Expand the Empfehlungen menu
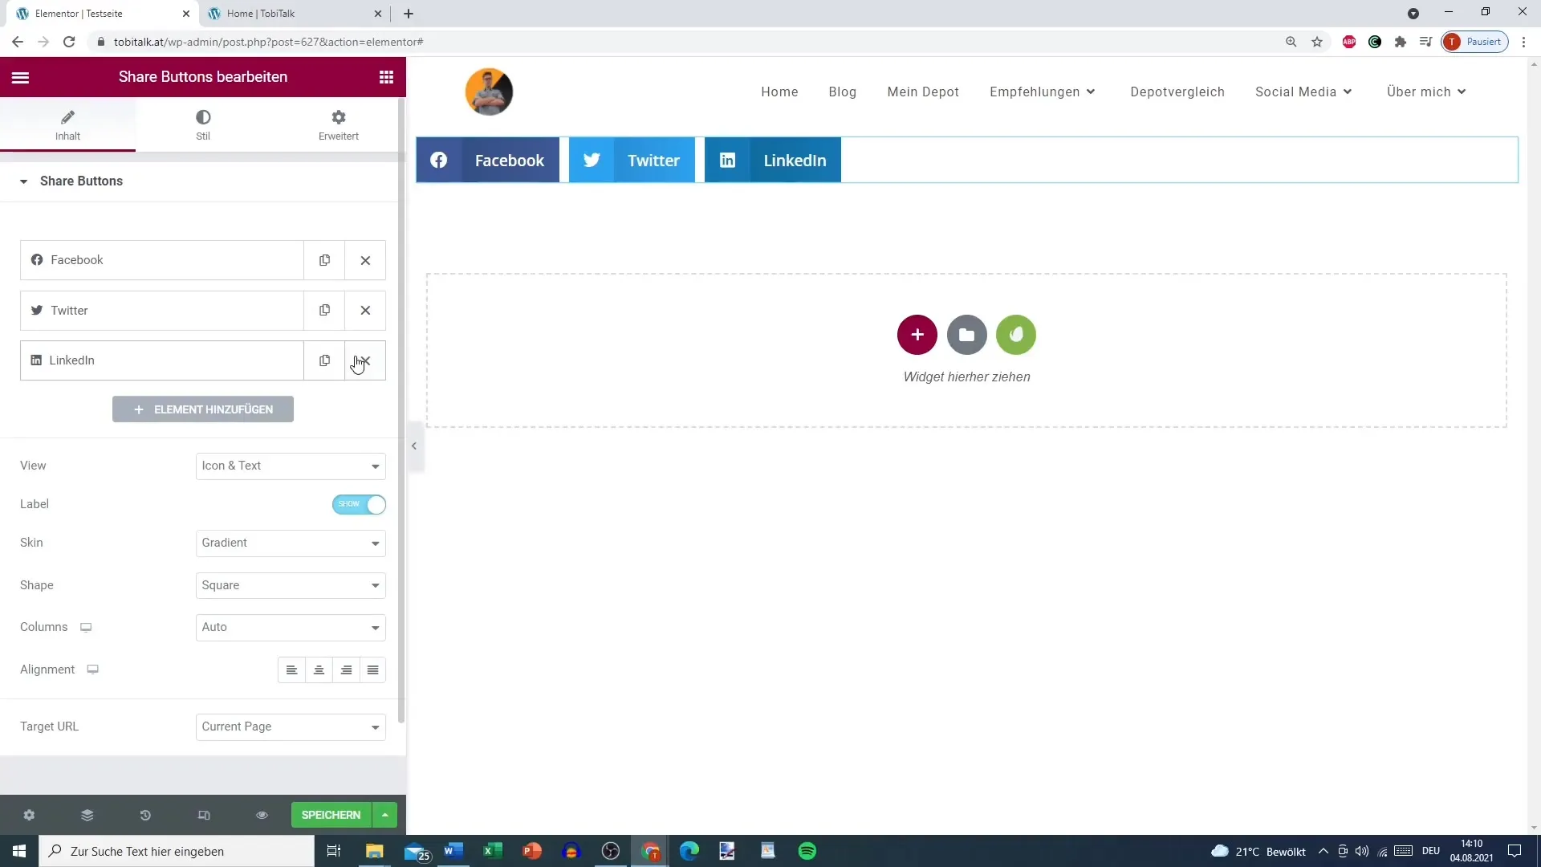Image resolution: width=1541 pixels, height=867 pixels. (x=1043, y=92)
